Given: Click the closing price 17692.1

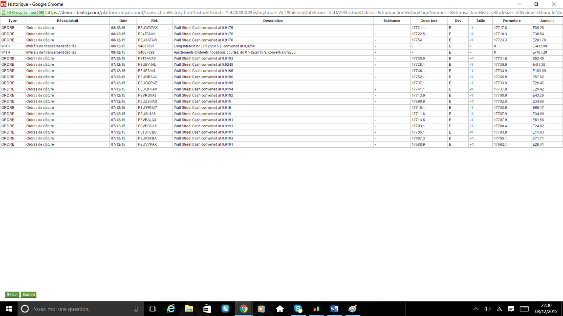Looking at the screenshot, I should (x=500, y=144).
